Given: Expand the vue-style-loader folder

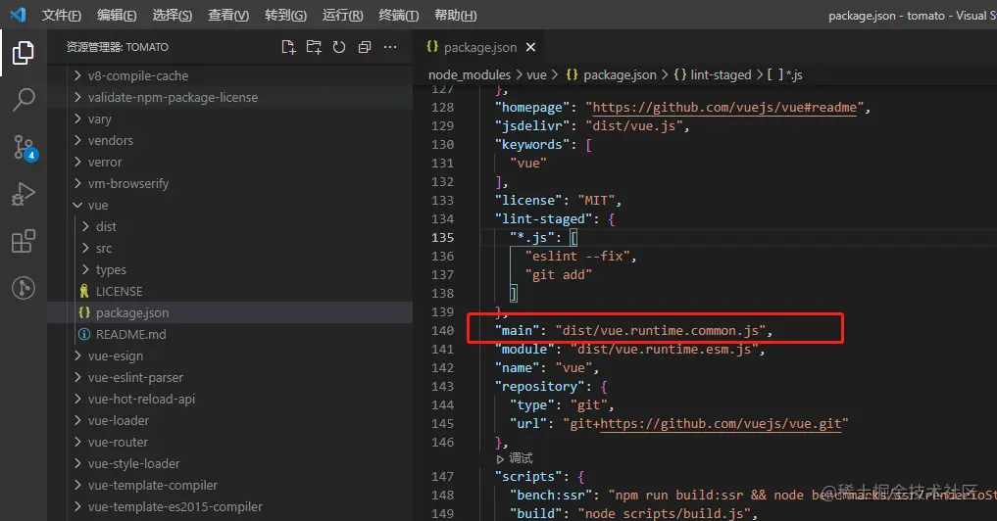Looking at the screenshot, I should click(229, 464).
